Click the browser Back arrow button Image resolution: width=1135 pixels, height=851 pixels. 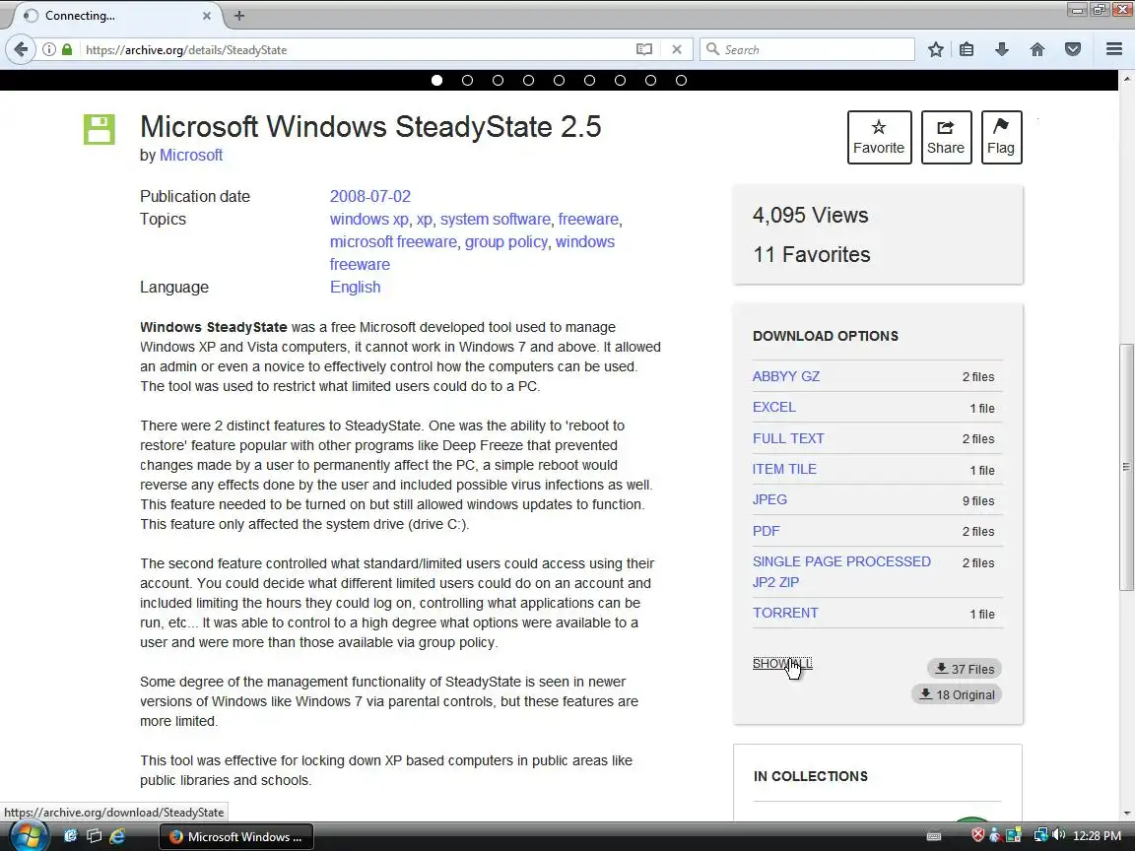pos(21,49)
